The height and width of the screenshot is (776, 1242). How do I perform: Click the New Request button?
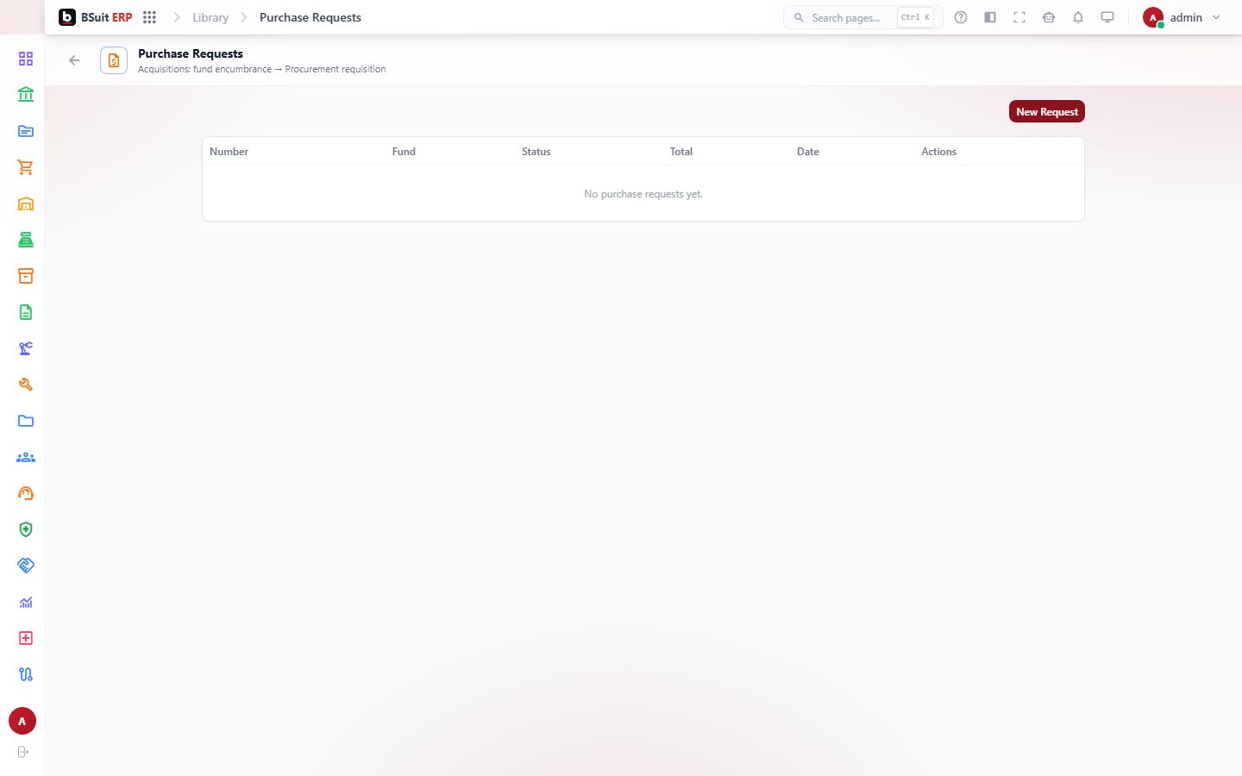click(x=1047, y=112)
